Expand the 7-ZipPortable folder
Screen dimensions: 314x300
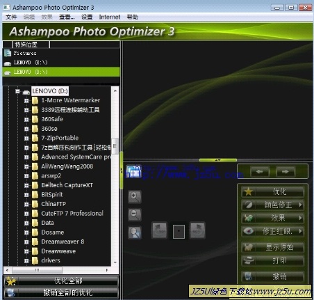click(x=26, y=139)
